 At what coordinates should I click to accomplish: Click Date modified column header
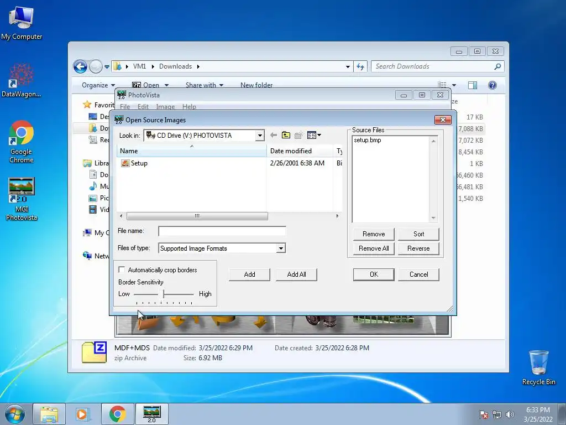pos(299,151)
